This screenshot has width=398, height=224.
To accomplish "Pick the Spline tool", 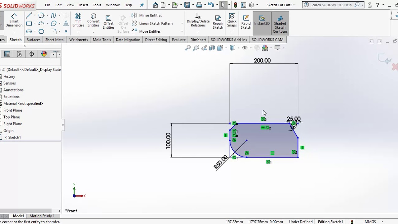I will [x=53, y=16].
